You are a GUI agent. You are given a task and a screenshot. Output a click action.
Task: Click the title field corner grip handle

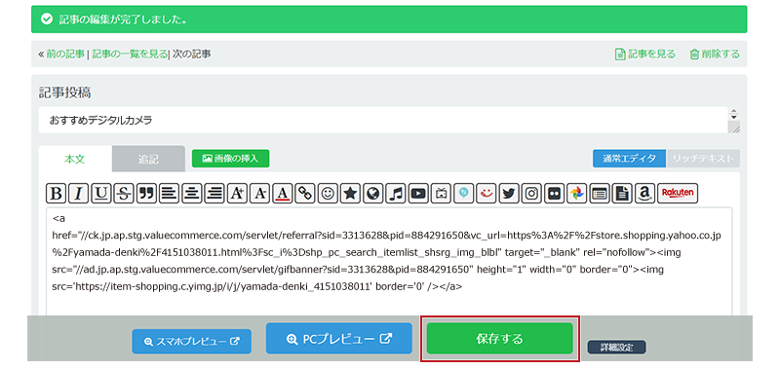tap(734, 128)
